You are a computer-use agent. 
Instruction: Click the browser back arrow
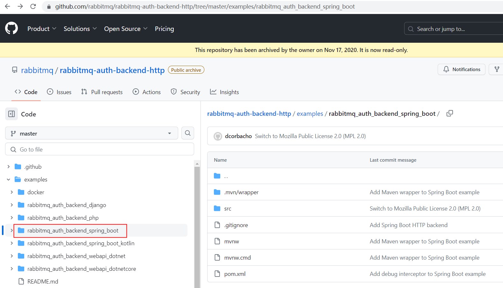(x=8, y=6)
